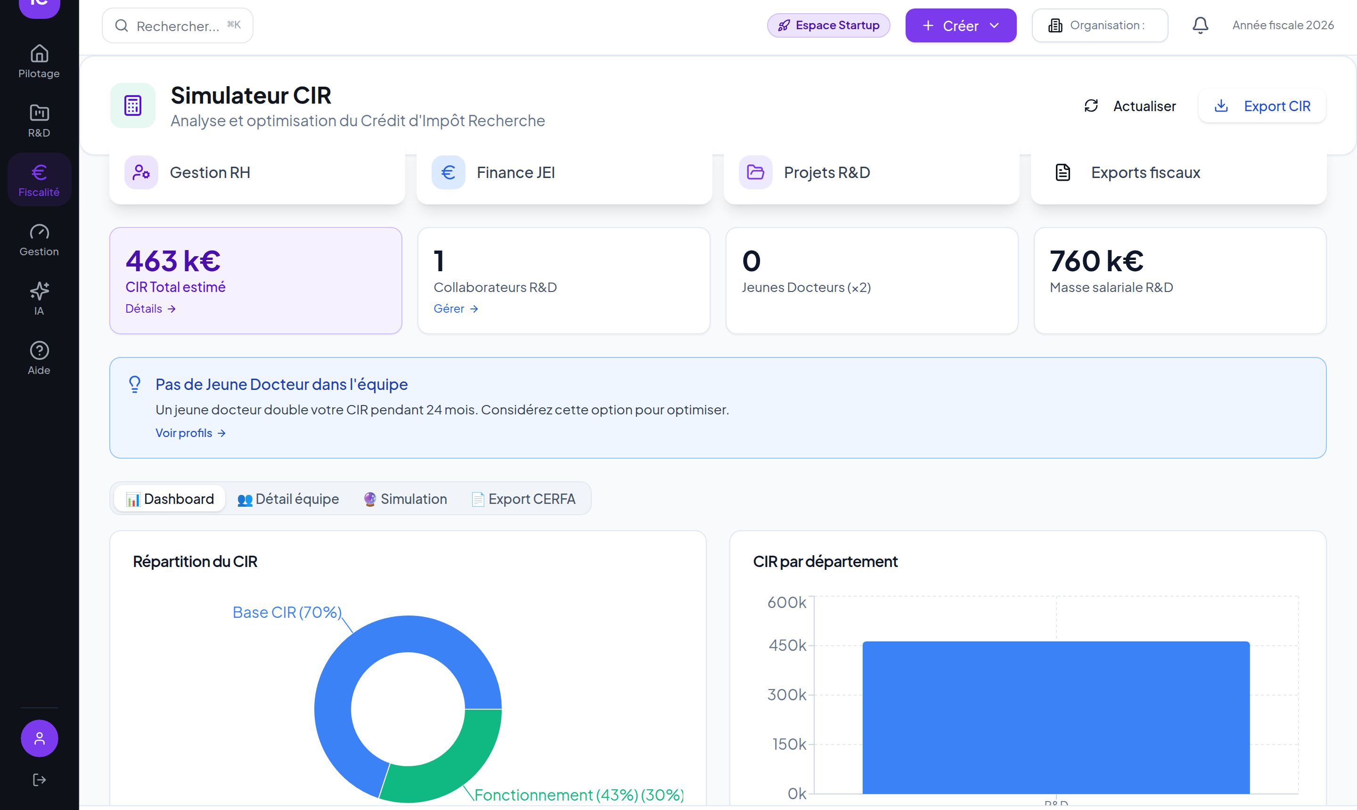Click the Gestion RH users-cog icon
Viewport: 1357px width, 810px height.
point(141,172)
